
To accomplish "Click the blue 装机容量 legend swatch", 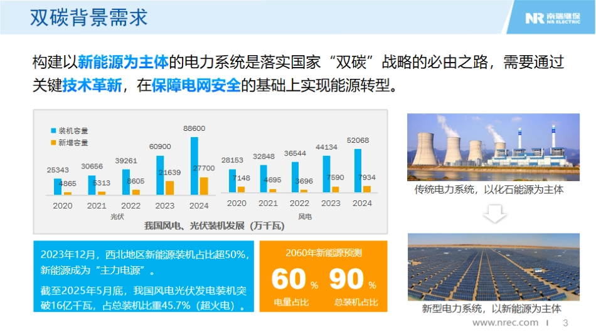I will pos(53,130).
